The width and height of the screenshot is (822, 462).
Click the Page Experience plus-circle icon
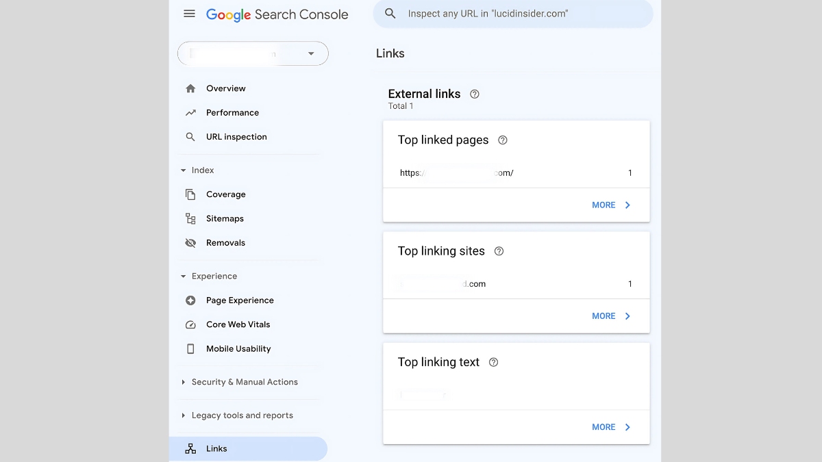pyautogui.click(x=190, y=300)
